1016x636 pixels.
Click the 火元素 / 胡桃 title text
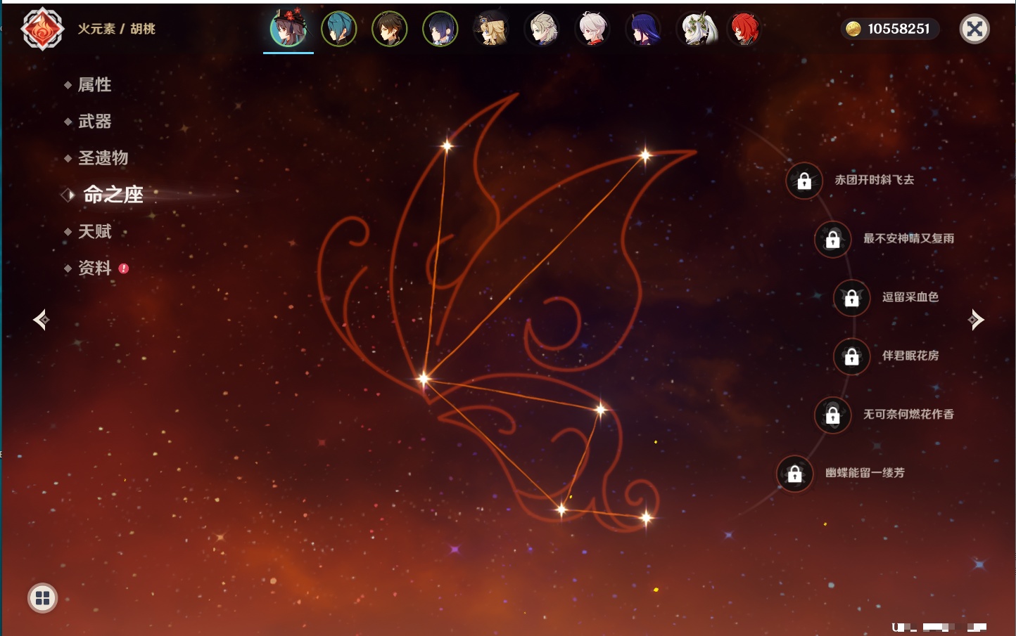pos(116,29)
